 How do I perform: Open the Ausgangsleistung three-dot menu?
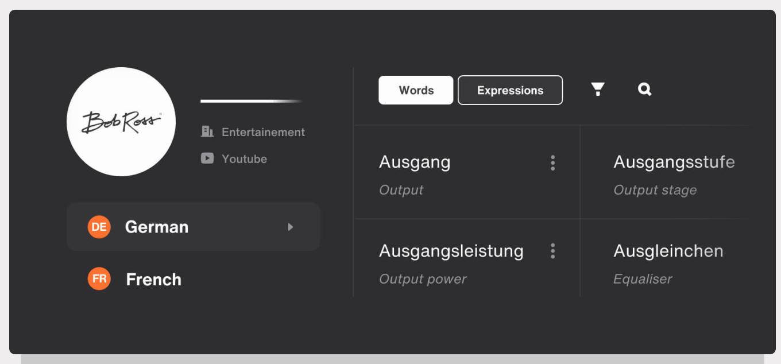tap(552, 251)
